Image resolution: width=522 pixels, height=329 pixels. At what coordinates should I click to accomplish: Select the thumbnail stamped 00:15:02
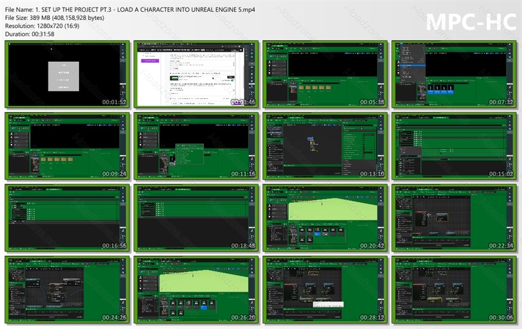(454, 146)
